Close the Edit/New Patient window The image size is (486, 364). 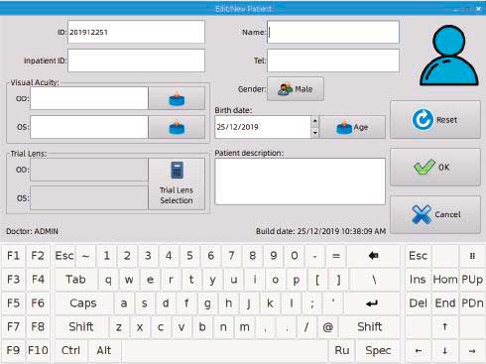[x=478, y=9]
